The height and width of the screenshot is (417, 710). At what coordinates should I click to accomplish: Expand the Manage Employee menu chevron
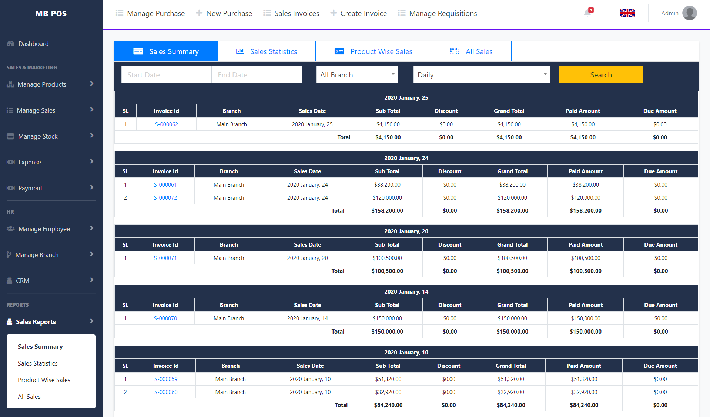(91, 228)
